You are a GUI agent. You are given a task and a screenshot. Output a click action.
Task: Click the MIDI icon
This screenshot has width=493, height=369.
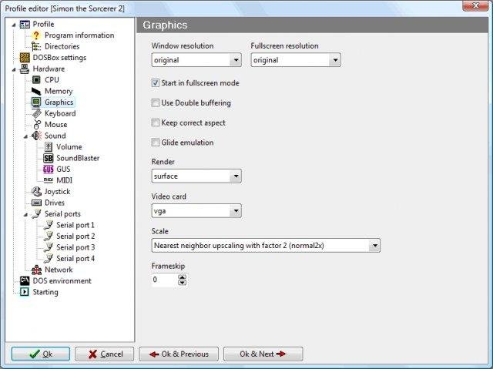point(49,180)
